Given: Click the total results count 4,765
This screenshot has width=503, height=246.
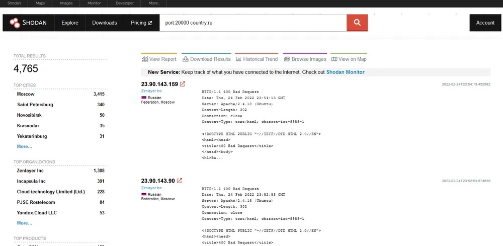Looking at the screenshot, I should (26, 68).
